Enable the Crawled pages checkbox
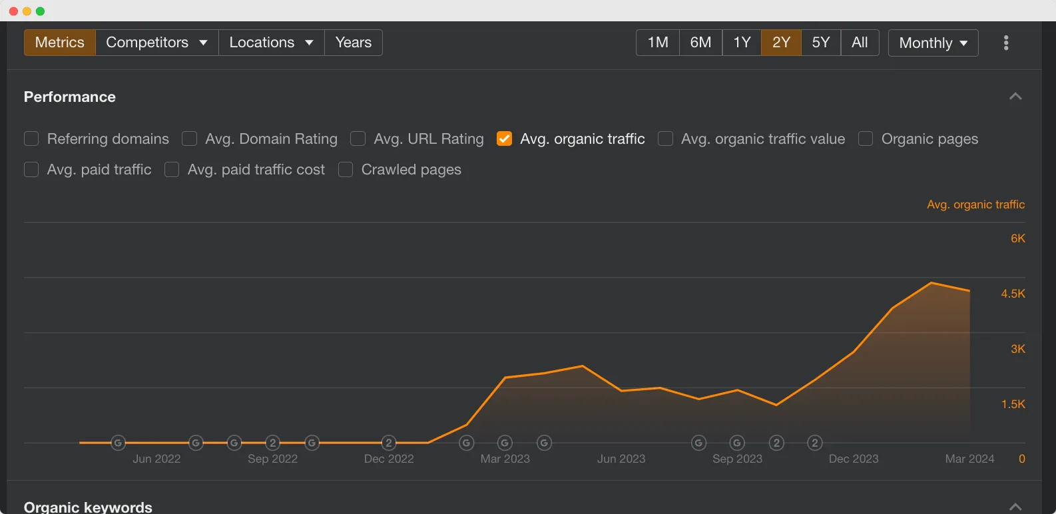1056x514 pixels. (x=346, y=170)
